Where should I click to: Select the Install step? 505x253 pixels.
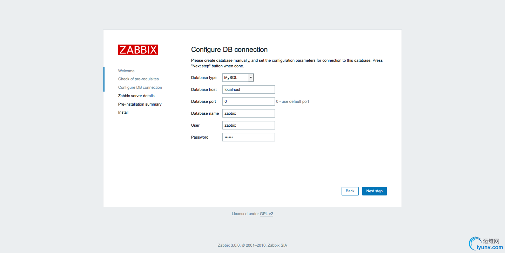[x=123, y=112]
